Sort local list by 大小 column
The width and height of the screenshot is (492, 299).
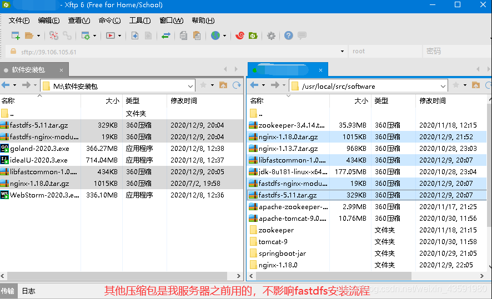(x=102, y=100)
